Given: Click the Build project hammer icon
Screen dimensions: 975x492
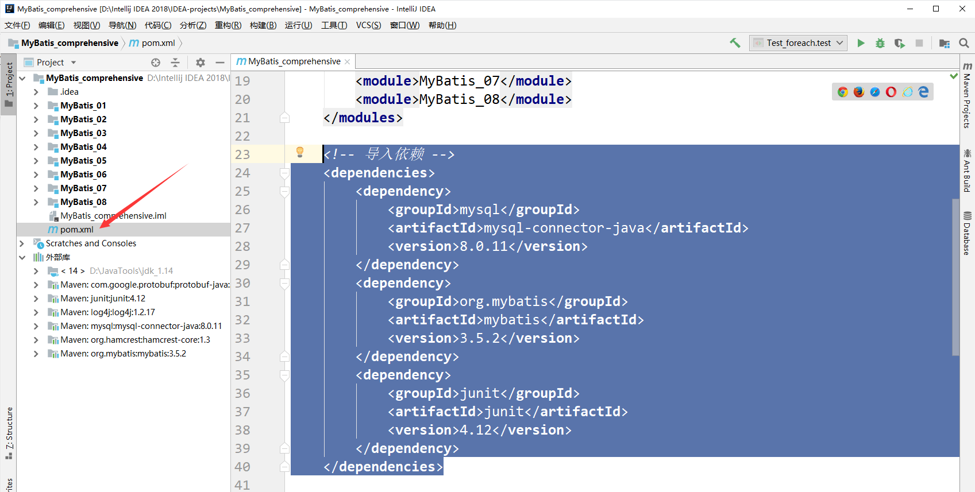Looking at the screenshot, I should [x=735, y=43].
